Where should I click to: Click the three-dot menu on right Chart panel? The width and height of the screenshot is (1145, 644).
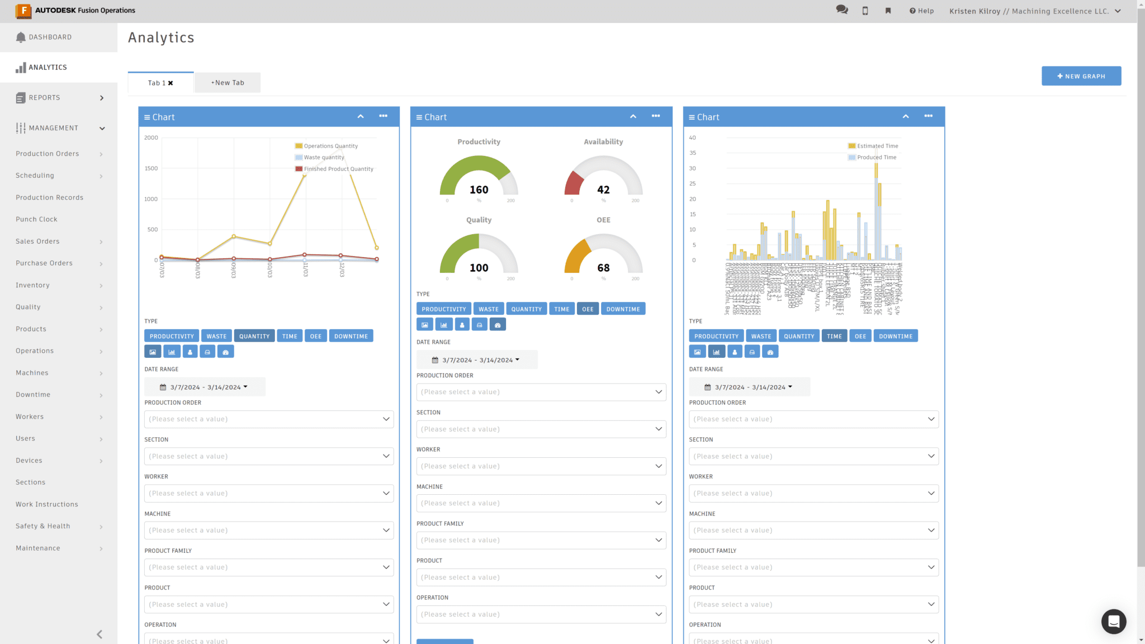pos(928,116)
